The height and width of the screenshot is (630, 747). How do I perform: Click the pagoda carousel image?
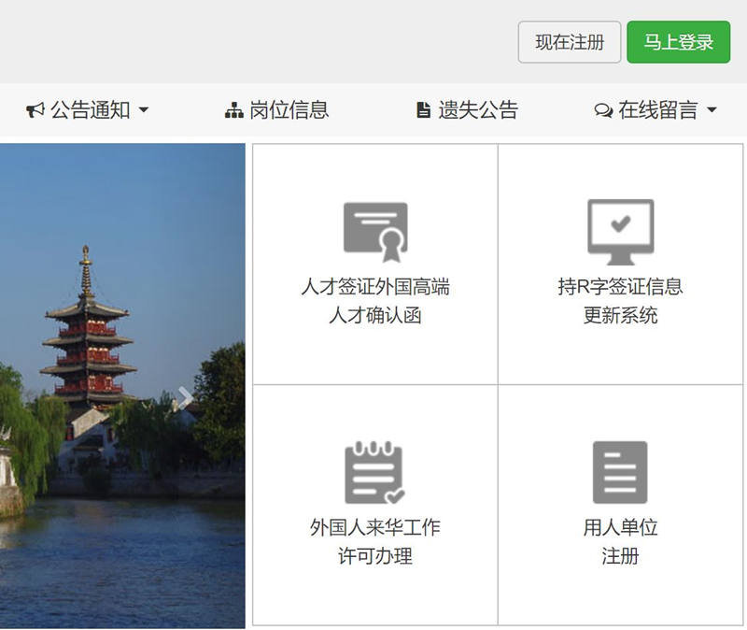tap(122, 386)
